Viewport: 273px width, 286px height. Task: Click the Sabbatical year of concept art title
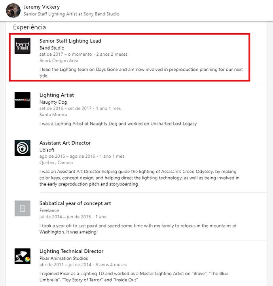coord(75,203)
